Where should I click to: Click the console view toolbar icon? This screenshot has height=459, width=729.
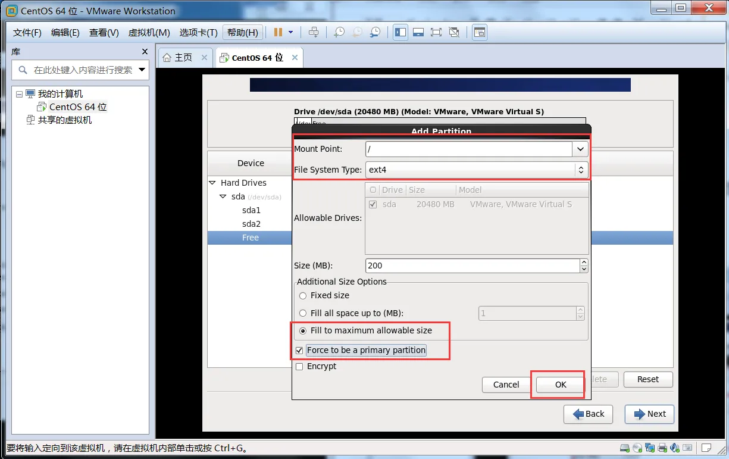tap(480, 32)
